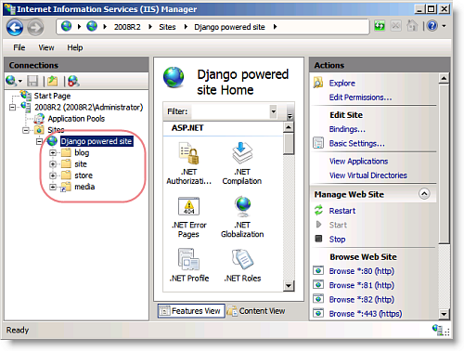Click the Help question mark toolbar icon

[432, 26]
